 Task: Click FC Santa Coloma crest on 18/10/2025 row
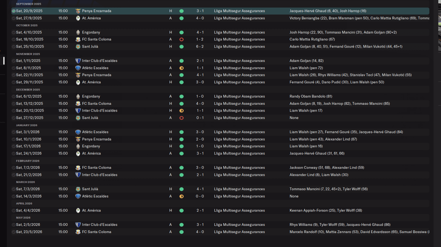tap(78, 40)
